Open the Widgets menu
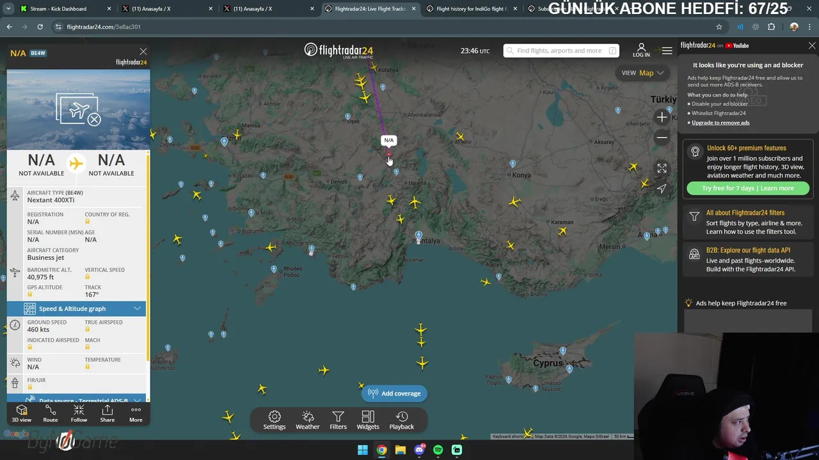819x460 pixels. [x=368, y=420]
